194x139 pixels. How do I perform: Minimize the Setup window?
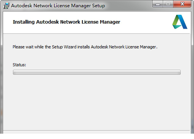158,4
